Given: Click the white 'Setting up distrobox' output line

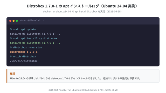Looking at the screenshot, I should pyautogui.click(x=36, y=34).
